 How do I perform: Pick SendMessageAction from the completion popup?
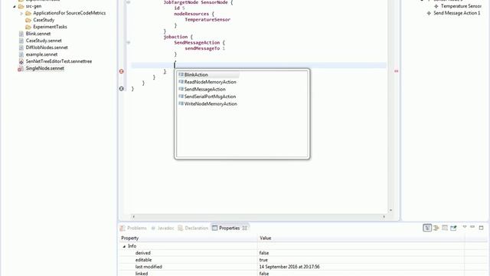[x=204, y=89]
